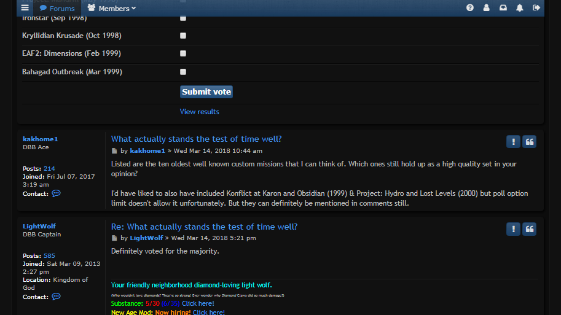Click 'Wed Mar 14, 2018 10:44 am' timestamp
The image size is (561, 315).
point(218,151)
